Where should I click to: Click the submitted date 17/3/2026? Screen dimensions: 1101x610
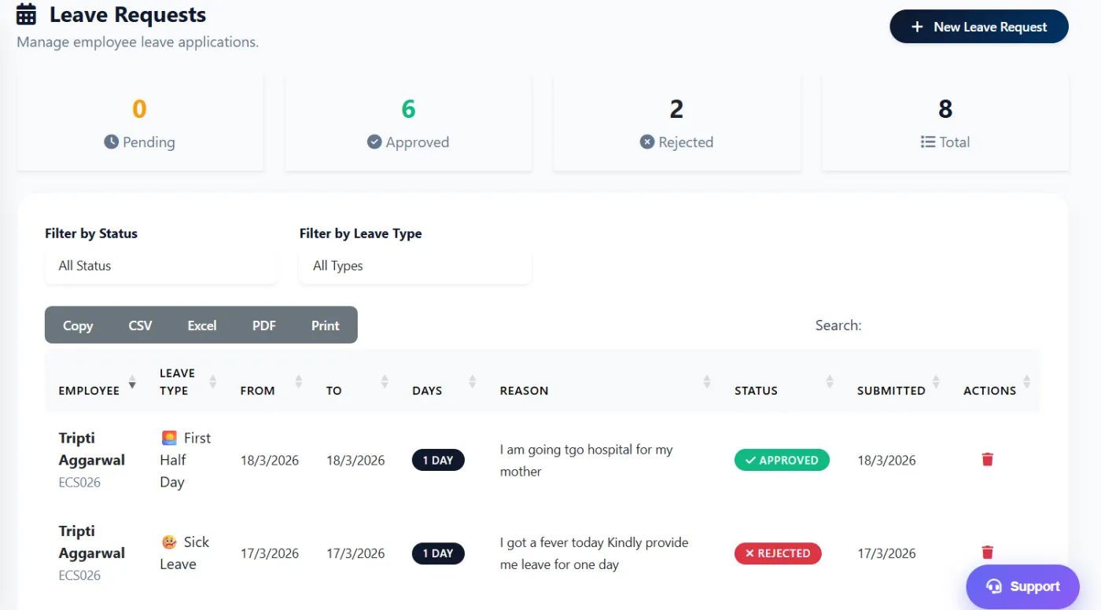[886, 553]
